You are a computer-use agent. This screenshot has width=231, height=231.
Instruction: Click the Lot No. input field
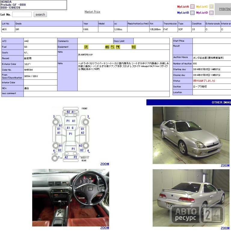[x=22, y=14]
